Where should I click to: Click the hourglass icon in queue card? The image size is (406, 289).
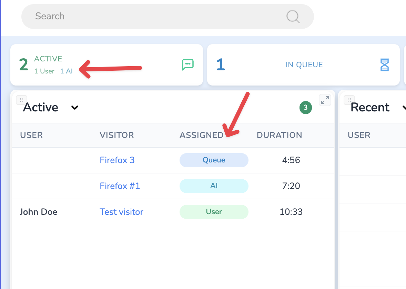(384, 64)
